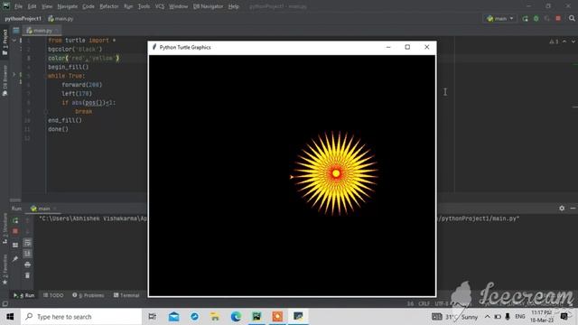The height and width of the screenshot is (325, 578).
Task: Open the DB Navigator menu
Action: (x=208, y=6)
